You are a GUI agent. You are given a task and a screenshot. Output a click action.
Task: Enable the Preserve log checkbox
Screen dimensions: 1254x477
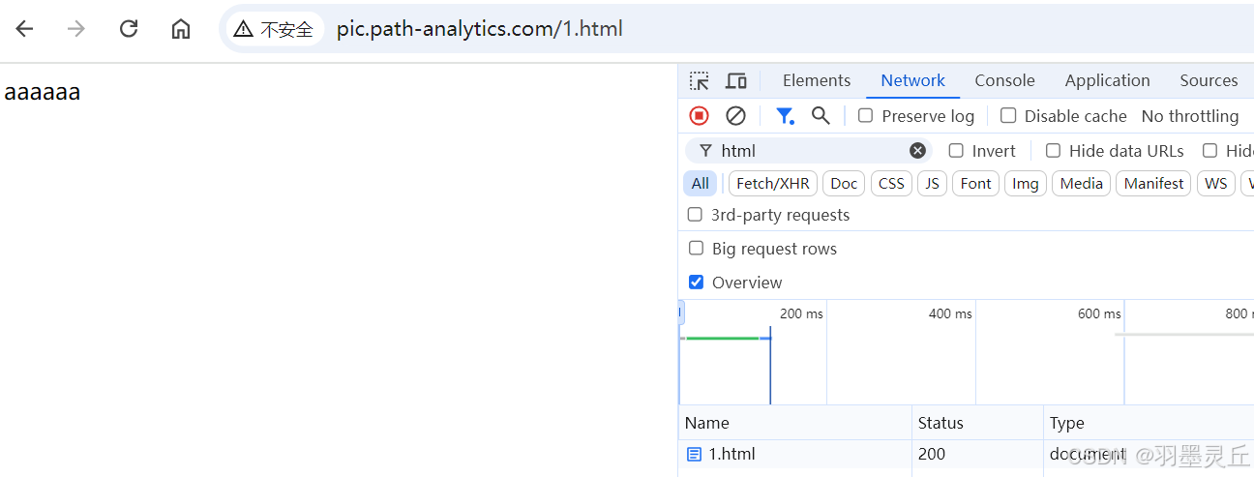pos(866,116)
